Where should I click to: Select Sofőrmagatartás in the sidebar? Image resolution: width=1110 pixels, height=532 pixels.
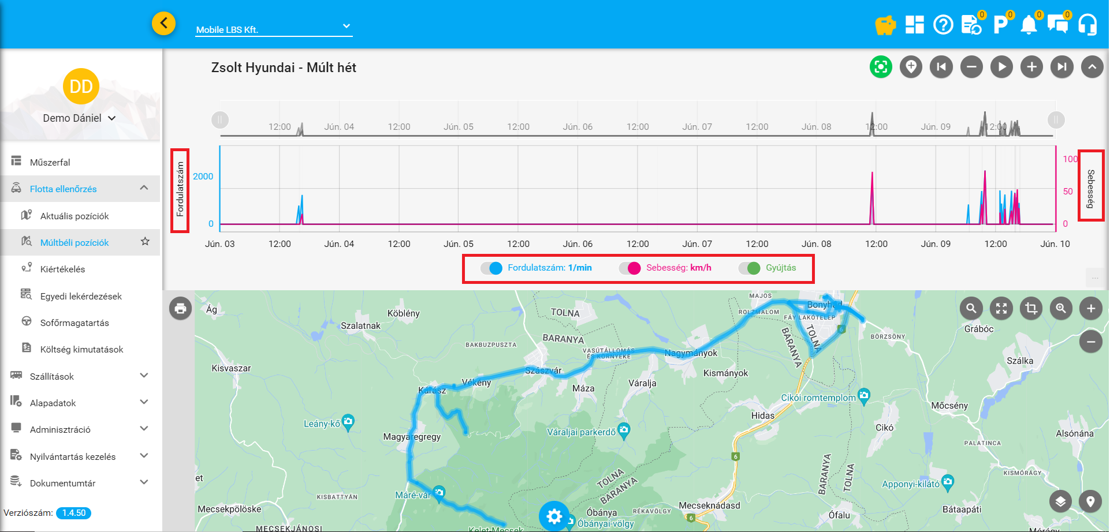(75, 323)
